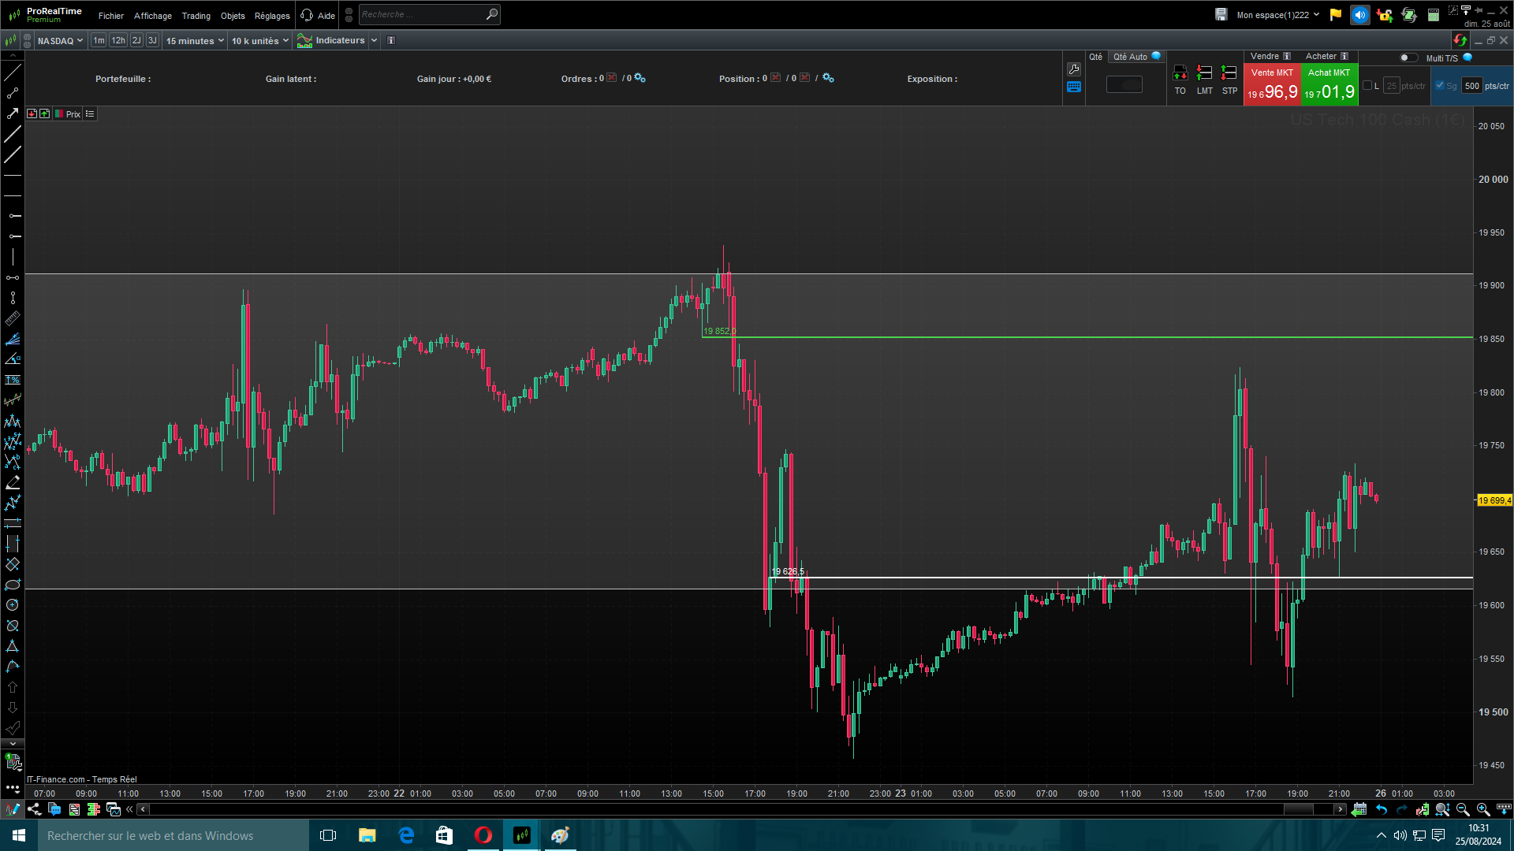1514x851 pixels.
Task: Open the Trading menu
Action: 196,16
